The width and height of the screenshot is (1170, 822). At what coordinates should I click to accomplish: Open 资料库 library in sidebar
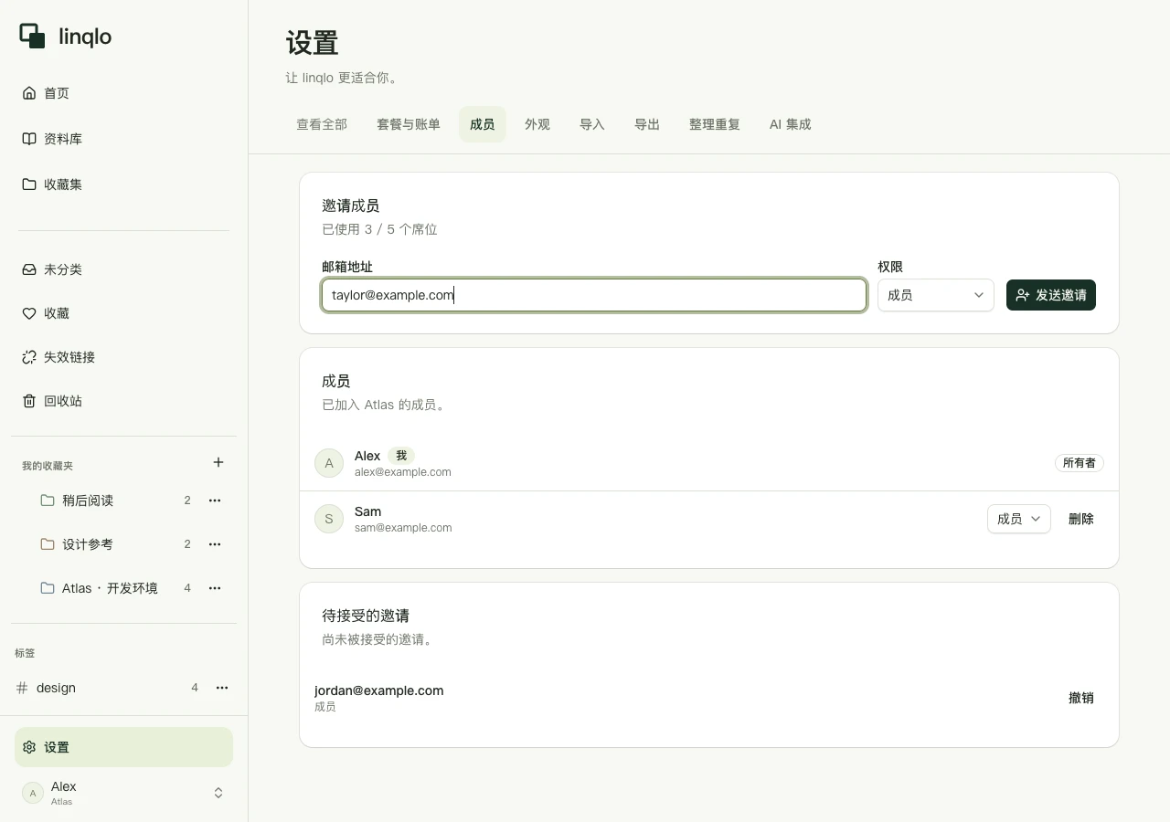point(123,139)
